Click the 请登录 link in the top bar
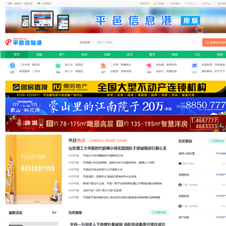Viewport: 226px width, 226px height. [x=18, y=4]
